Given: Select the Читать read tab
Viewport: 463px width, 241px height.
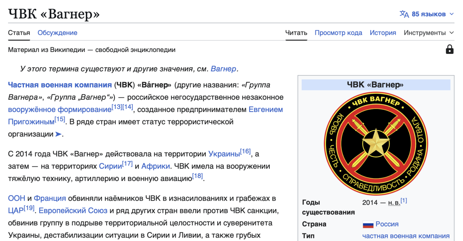Looking at the screenshot, I should pyautogui.click(x=296, y=33).
